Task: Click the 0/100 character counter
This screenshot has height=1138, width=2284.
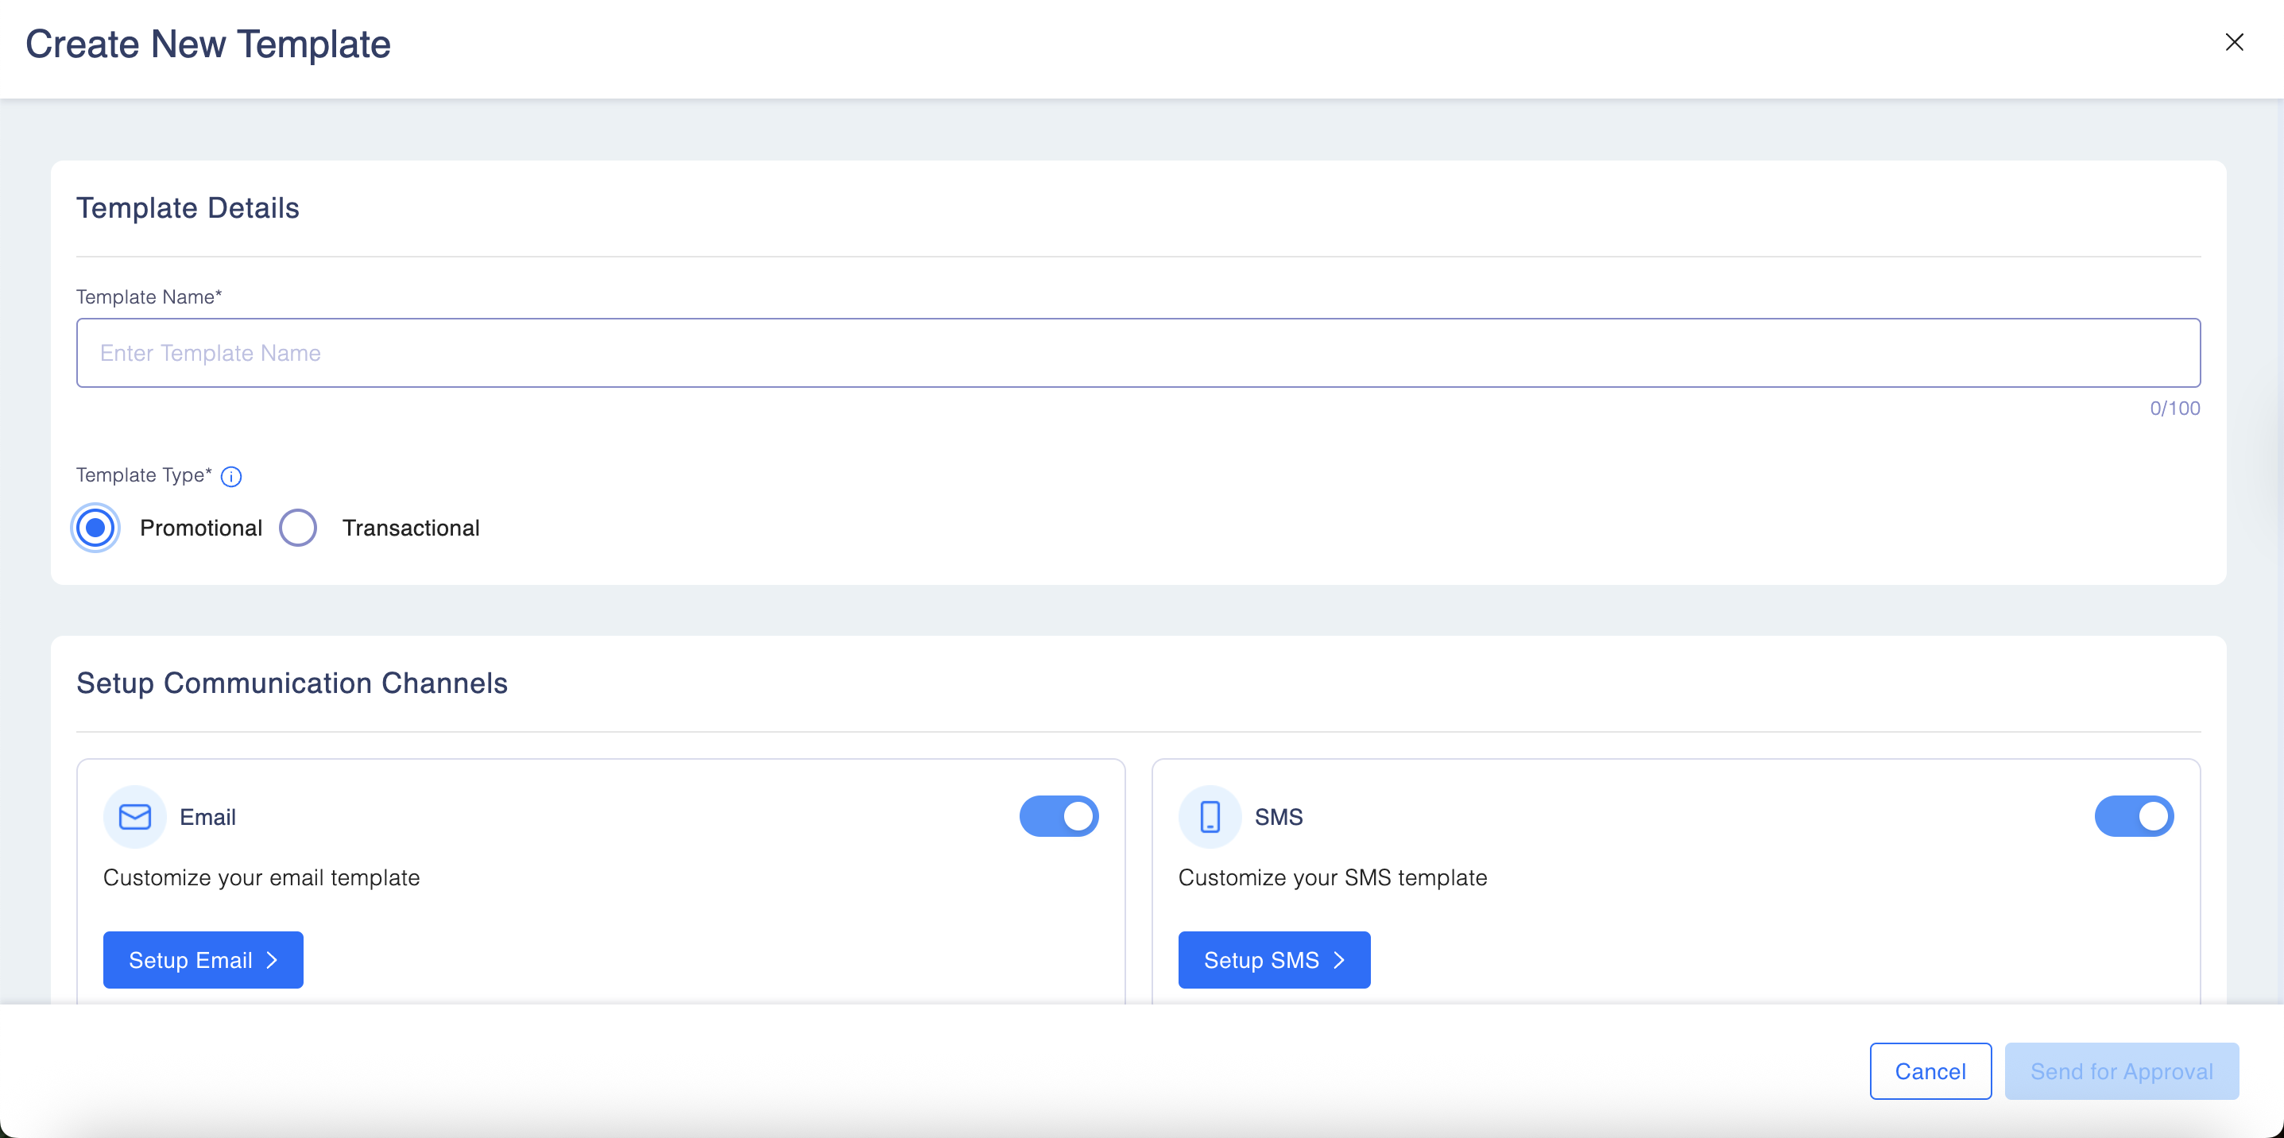Action: point(2174,408)
